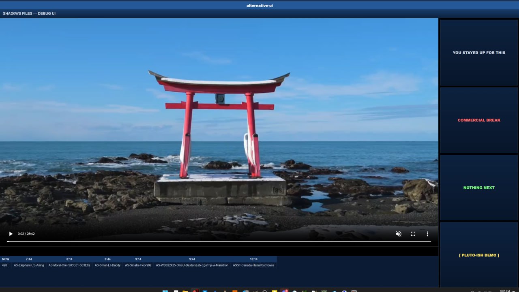Viewport: 519px width, 292px height.
Task: Open the PLUTO-ISH DEMO panel
Action: [479, 255]
